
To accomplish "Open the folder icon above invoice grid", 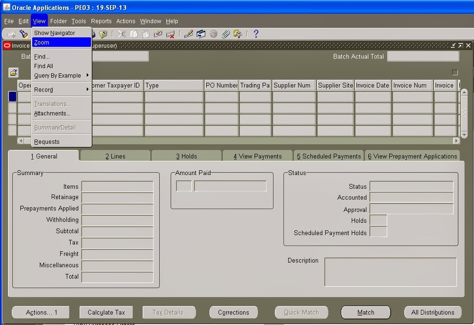I will click(x=13, y=73).
